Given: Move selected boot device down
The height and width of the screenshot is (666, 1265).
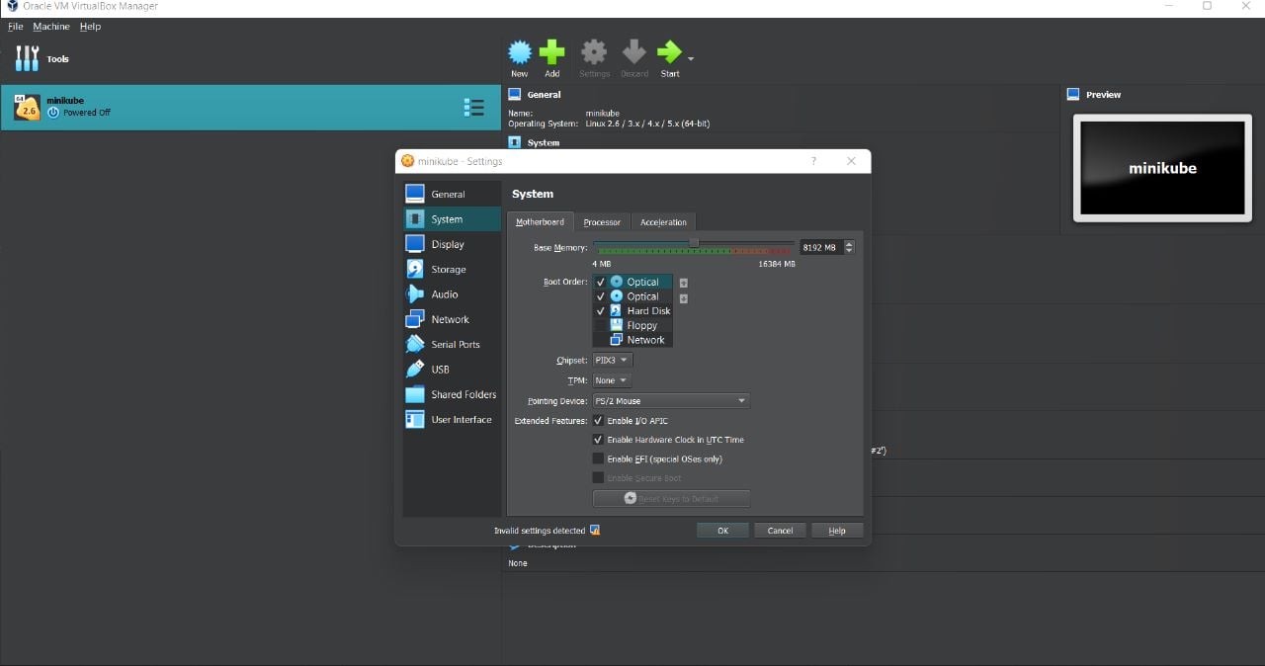Looking at the screenshot, I should [x=683, y=298].
